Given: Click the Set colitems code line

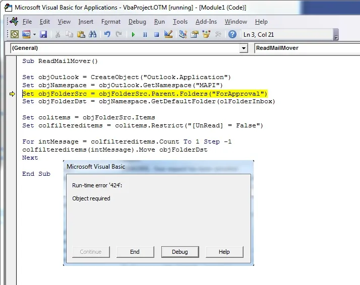Looking at the screenshot, I should pos(89,117).
